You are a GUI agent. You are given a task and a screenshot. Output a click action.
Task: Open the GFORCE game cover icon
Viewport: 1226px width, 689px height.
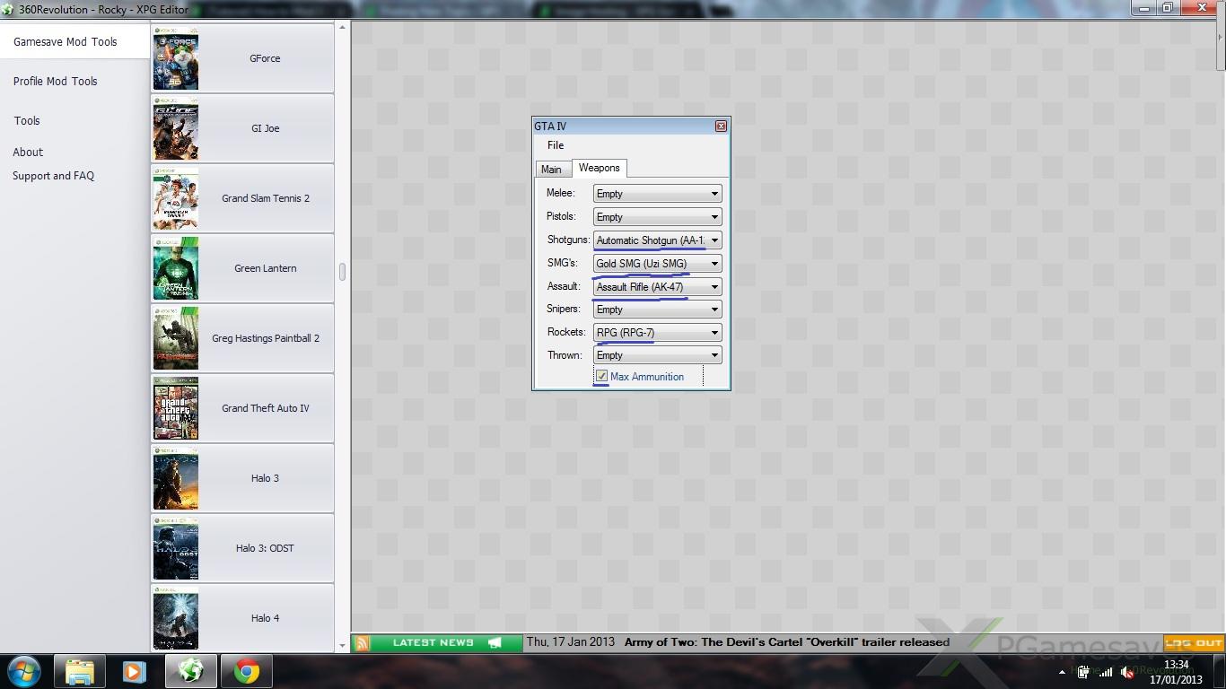pyautogui.click(x=176, y=59)
